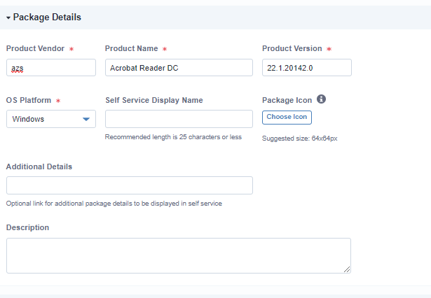431x298 pixels.
Task: Focus the Product Vendor input field
Action: tap(51, 68)
